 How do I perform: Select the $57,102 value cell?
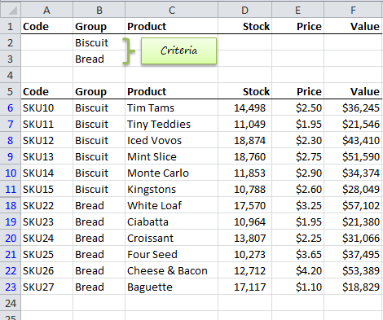tap(353, 205)
